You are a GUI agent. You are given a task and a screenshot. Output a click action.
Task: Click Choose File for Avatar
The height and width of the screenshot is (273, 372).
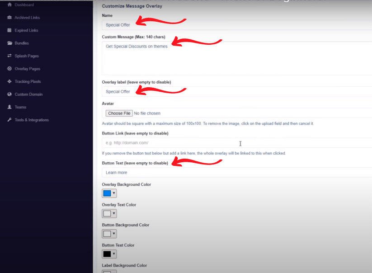point(119,113)
